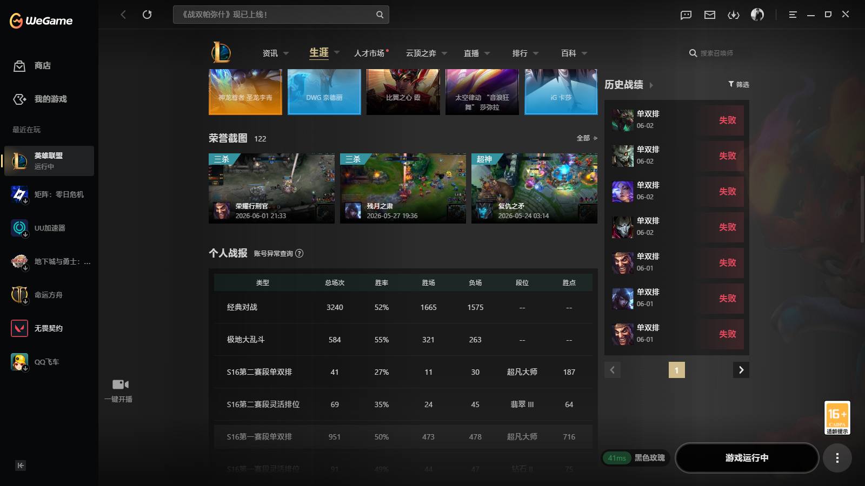Open DWG 奈德丽 skin card
Image resolution: width=865 pixels, height=486 pixels.
(x=324, y=92)
